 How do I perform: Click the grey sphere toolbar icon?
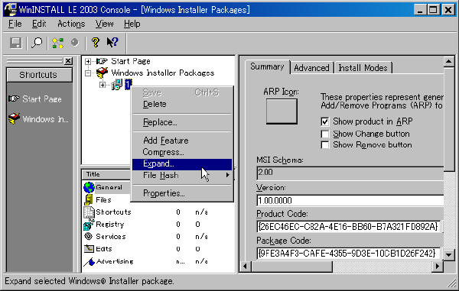(x=75, y=43)
